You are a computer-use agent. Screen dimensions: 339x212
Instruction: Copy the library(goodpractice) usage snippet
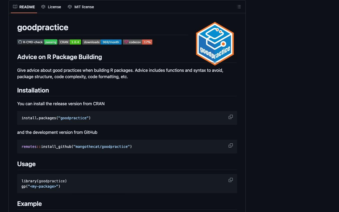pyautogui.click(x=231, y=180)
